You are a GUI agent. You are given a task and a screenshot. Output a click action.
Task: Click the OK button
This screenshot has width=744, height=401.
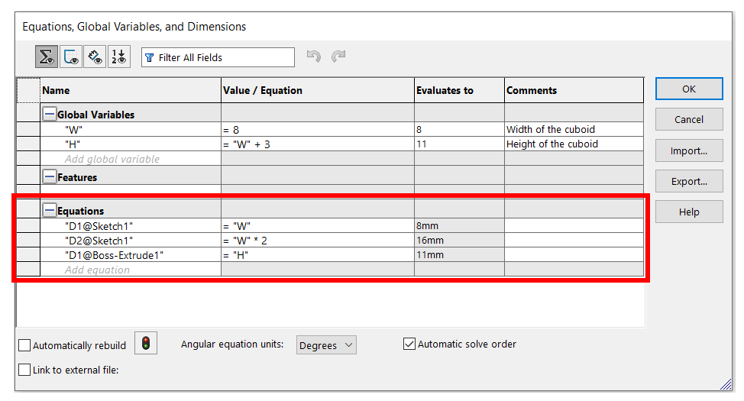(689, 89)
